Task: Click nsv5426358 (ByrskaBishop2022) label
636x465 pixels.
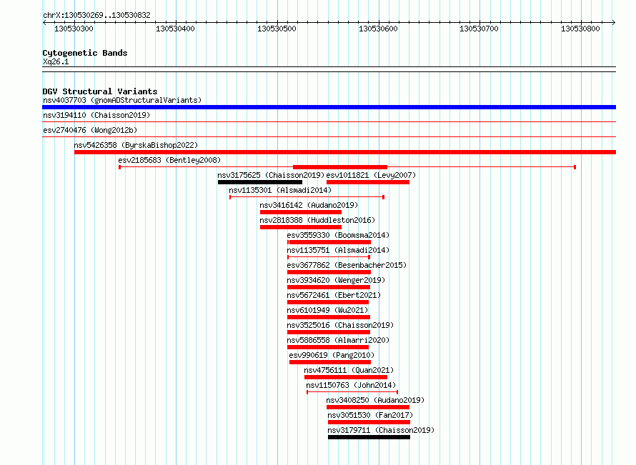Action: [x=136, y=145]
